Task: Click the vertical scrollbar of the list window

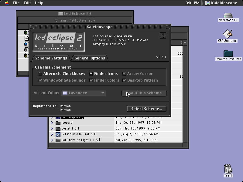Action: click(x=185, y=94)
